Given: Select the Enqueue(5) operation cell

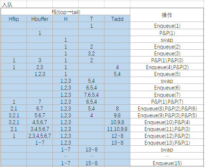Looking at the screenshot, I should pyautogui.click(x=167, y=74).
